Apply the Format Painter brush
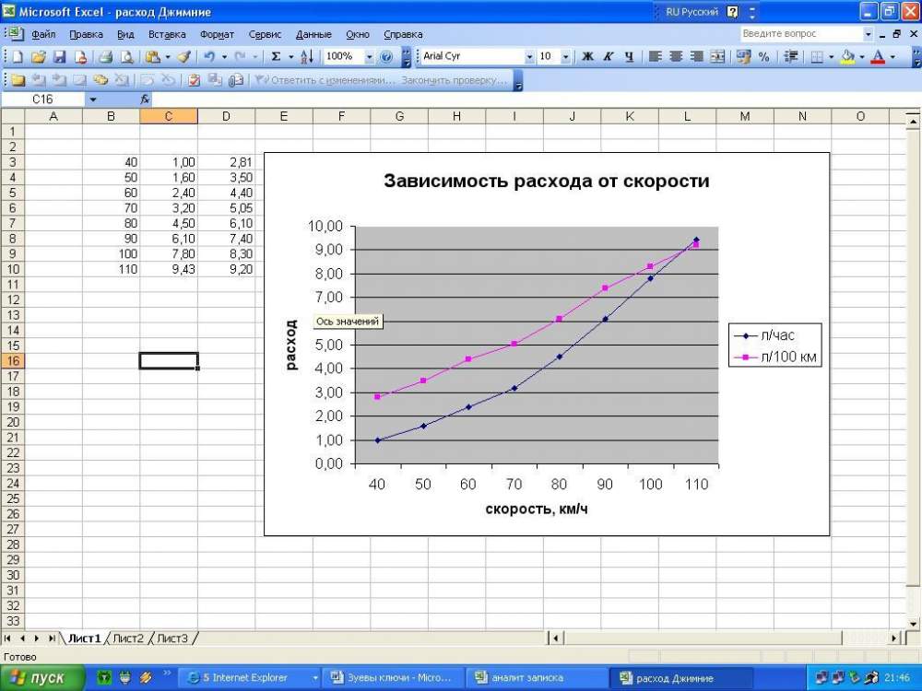The width and height of the screenshot is (922, 691). 183,56
